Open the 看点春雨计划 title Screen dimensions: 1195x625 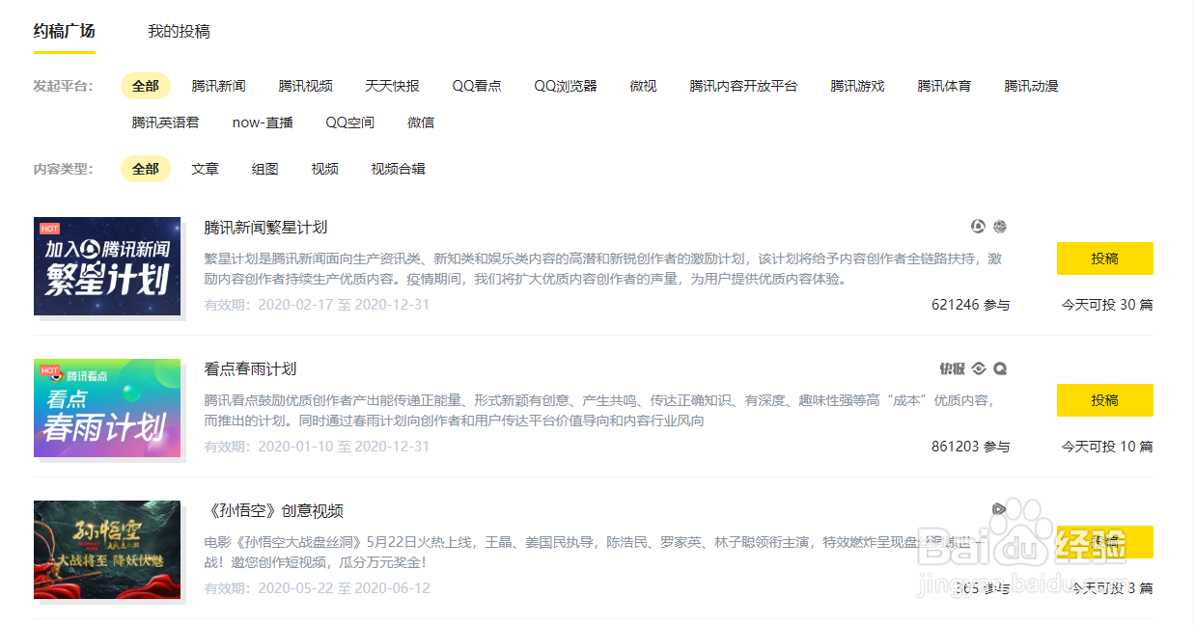coord(250,369)
